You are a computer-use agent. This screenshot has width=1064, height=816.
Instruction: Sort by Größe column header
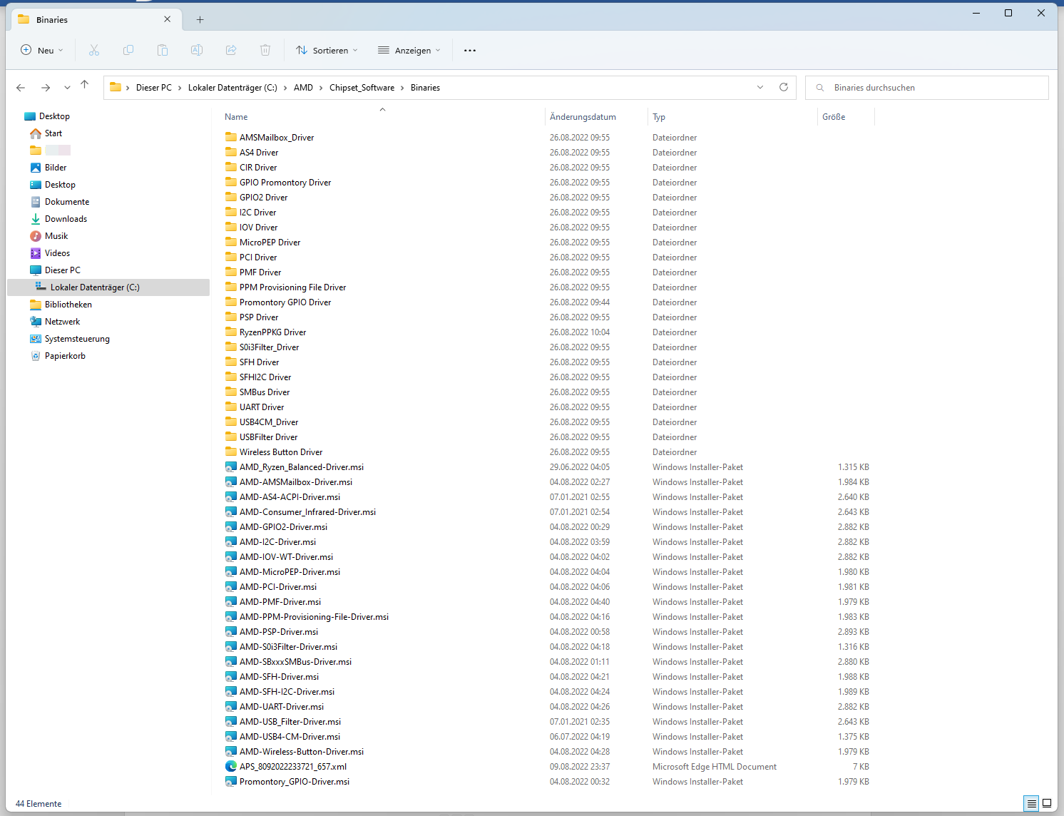point(834,117)
